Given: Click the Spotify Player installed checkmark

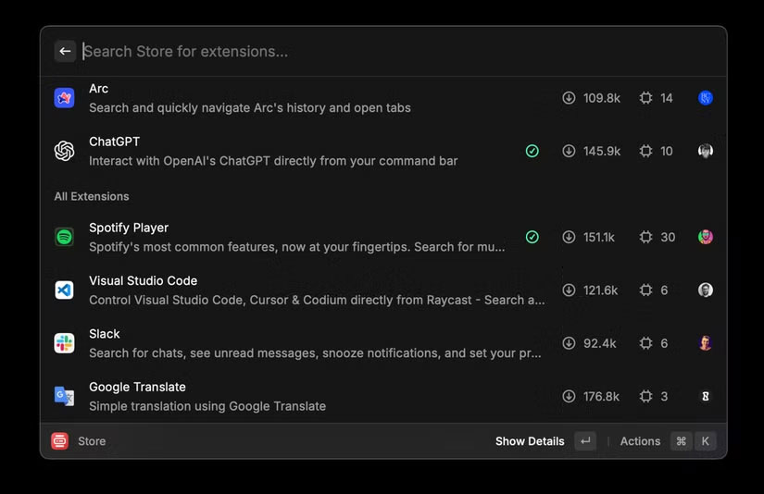Looking at the screenshot, I should [x=532, y=237].
